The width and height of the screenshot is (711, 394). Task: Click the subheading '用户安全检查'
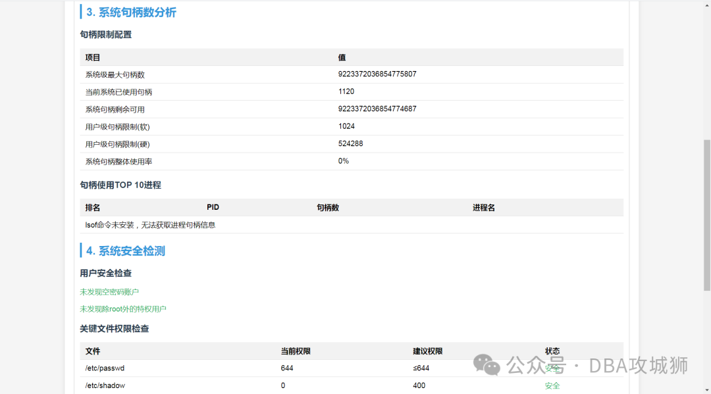105,273
